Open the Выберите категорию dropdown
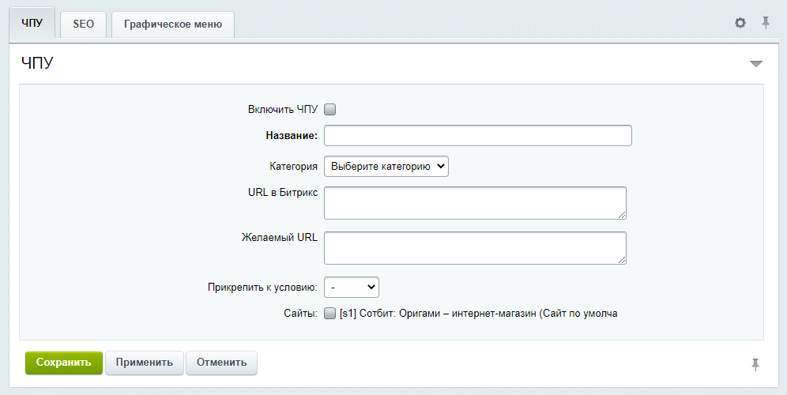This screenshot has height=395, width=787. click(x=386, y=166)
